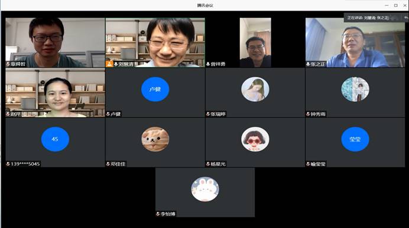Click the mic icon next to 邓佳佳

[x=108, y=164]
